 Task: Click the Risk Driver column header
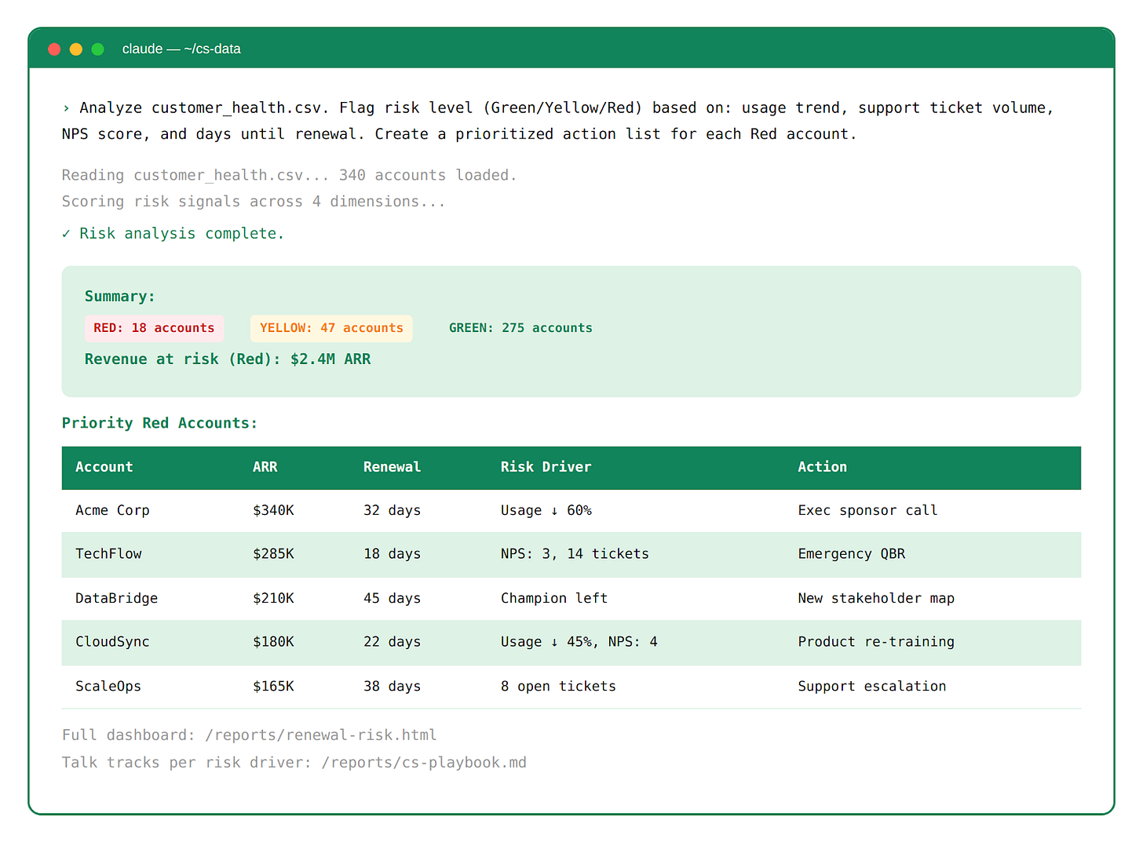coord(546,467)
